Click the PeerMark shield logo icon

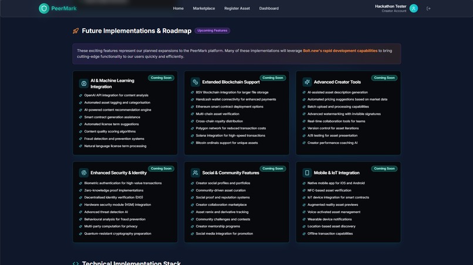click(44, 8)
